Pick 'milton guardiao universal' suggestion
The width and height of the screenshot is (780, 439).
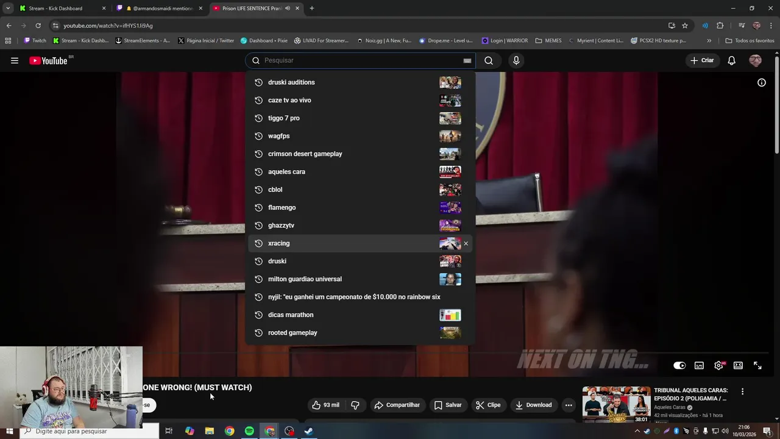pyautogui.click(x=361, y=279)
